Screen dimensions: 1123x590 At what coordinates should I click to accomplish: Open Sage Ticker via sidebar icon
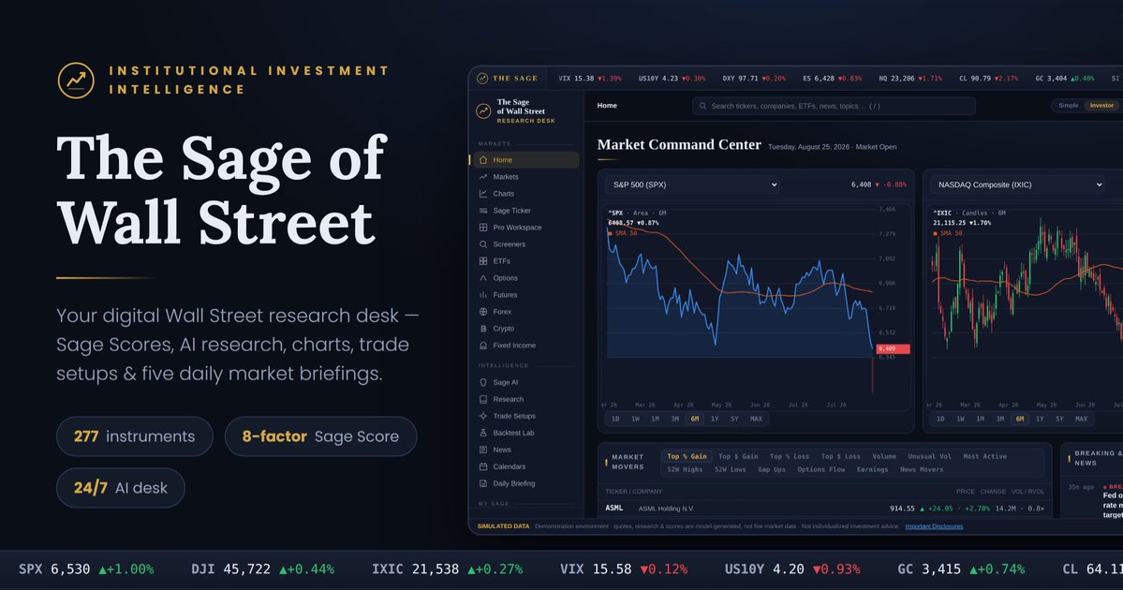point(483,211)
